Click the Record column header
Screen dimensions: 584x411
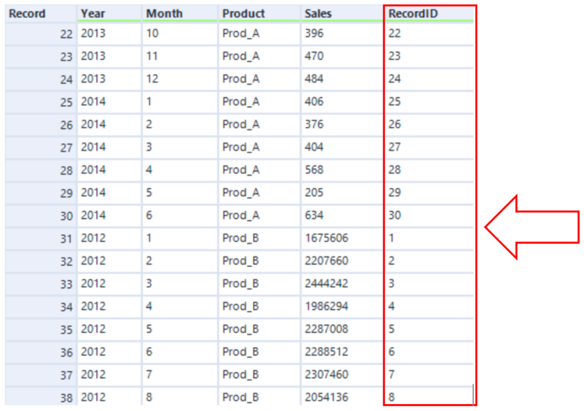click(x=40, y=14)
